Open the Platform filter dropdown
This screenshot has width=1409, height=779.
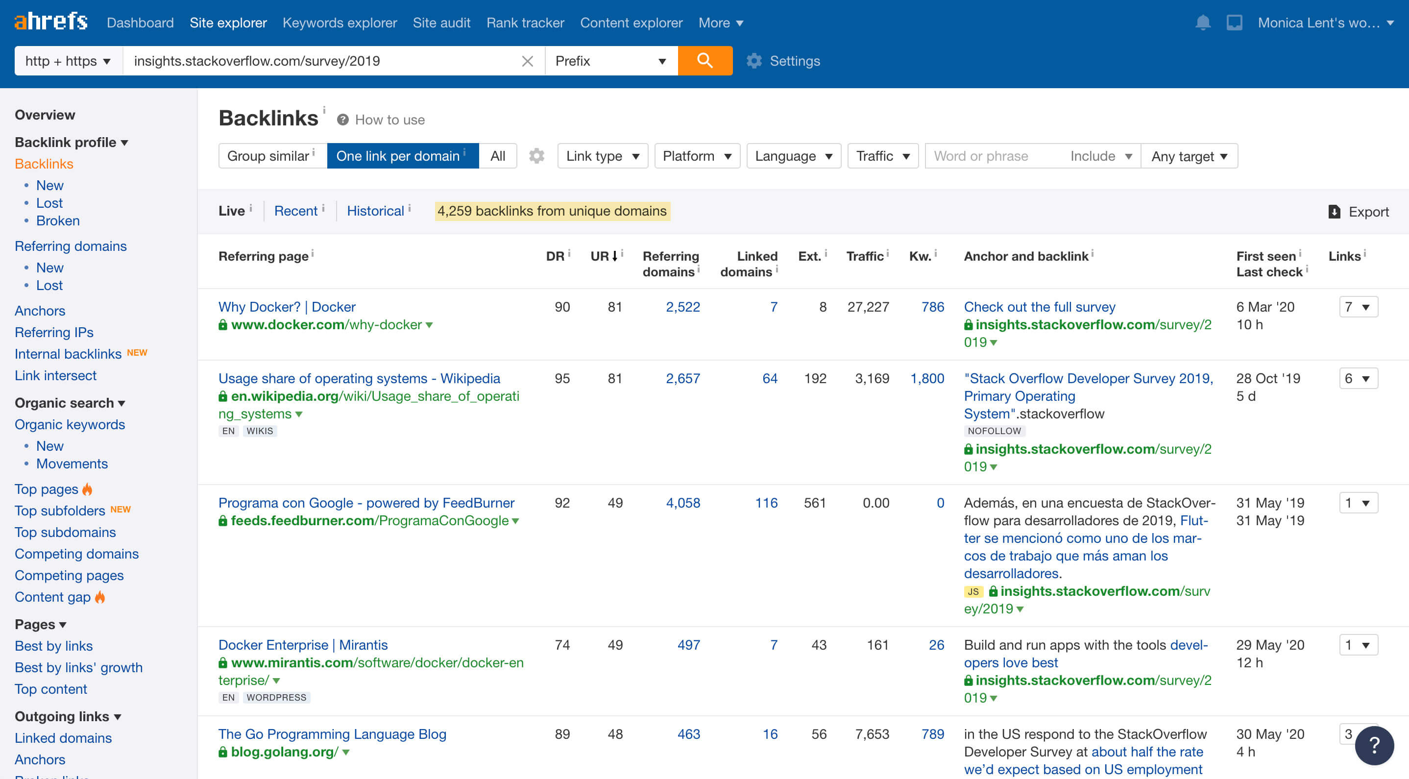pos(697,156)
